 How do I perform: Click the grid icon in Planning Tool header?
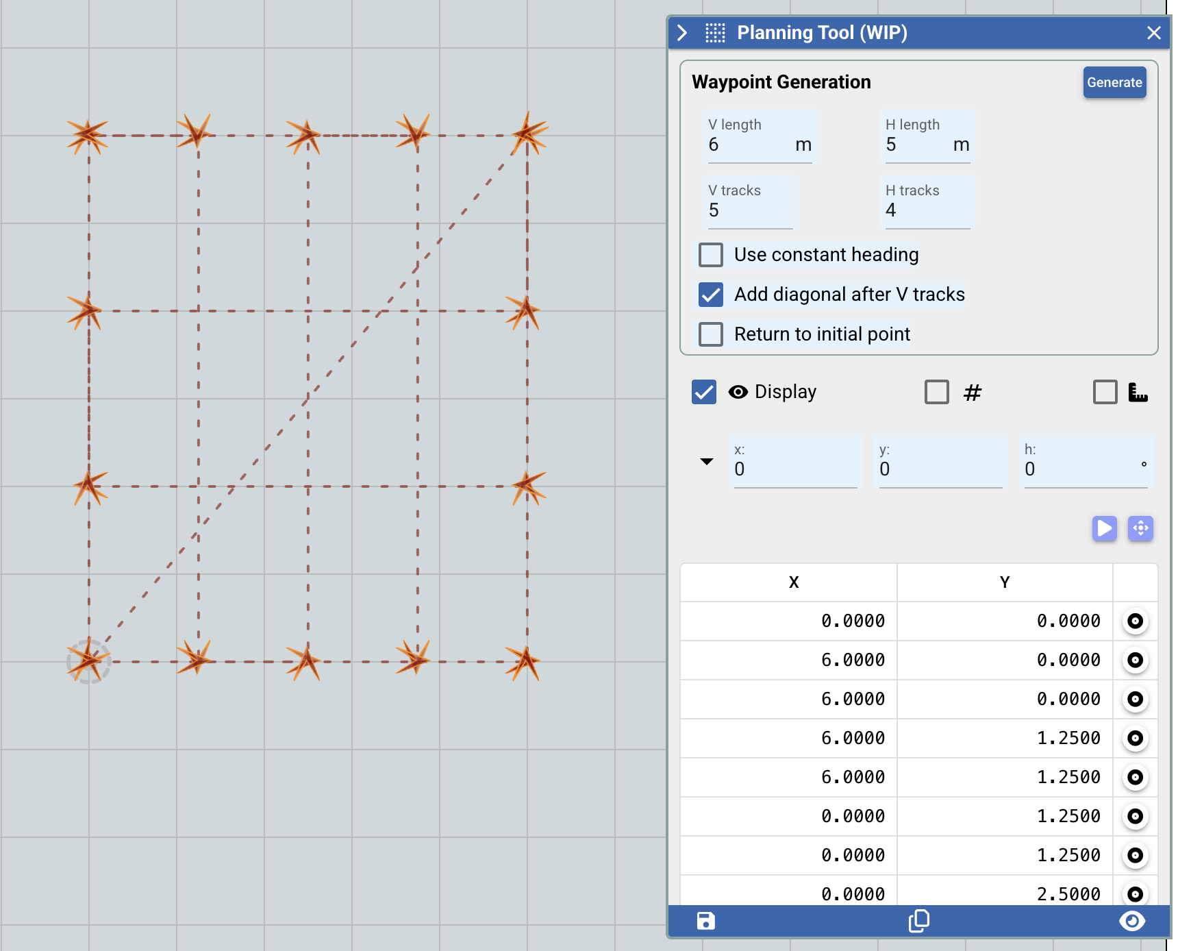tap(715, 33)
